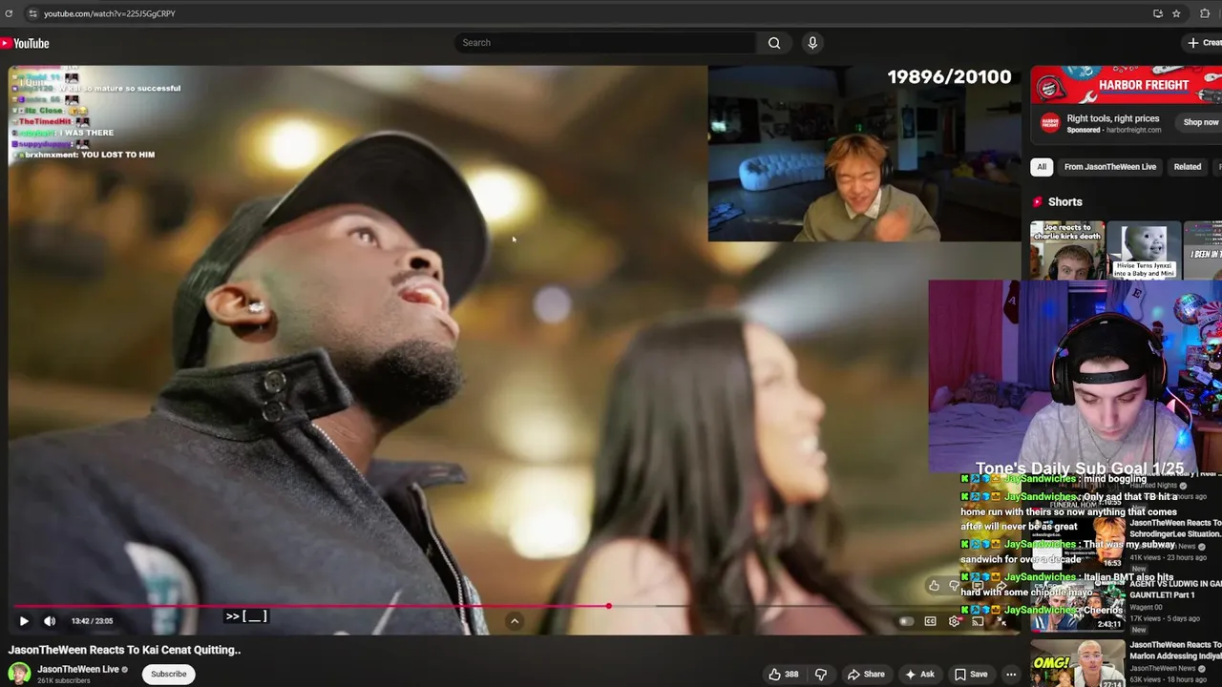Screen dimensions: 1222x687
Task: Select the All filter chip
Action: (1042, 167)
